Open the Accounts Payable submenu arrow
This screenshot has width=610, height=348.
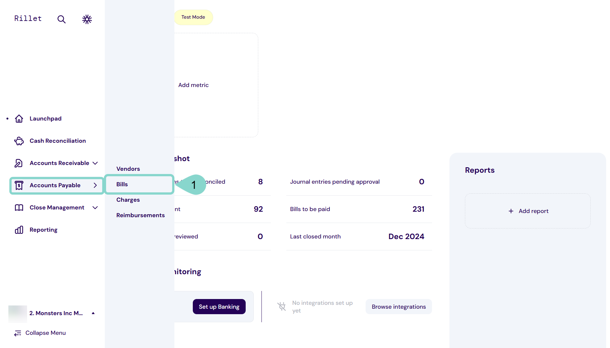(95, 185)
